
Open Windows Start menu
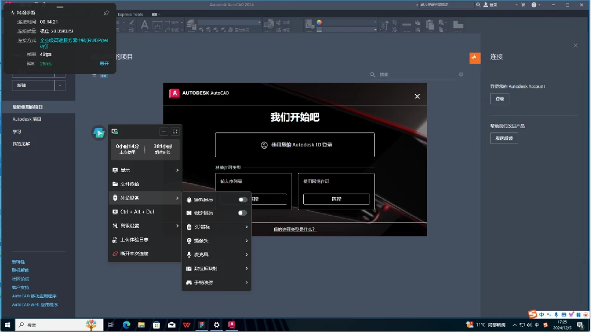coord(7,325)
